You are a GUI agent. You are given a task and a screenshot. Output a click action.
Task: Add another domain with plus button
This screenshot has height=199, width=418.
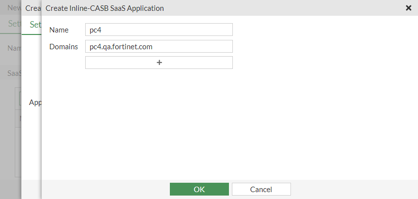click(x=159, y=63)
